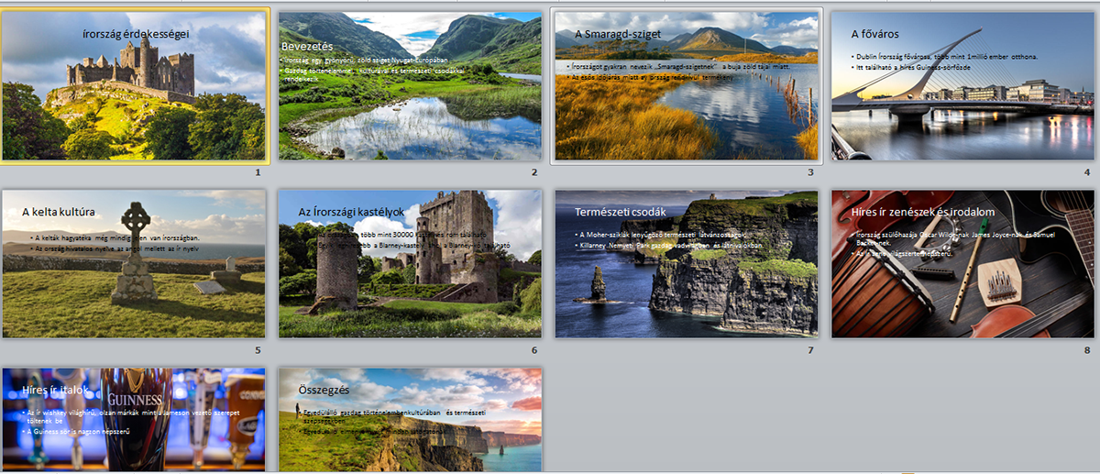Select the 'Írország érdekességei' title slide thumbnail
The height and width of the screenshot is (474, 1100).
tap(135, 86)
